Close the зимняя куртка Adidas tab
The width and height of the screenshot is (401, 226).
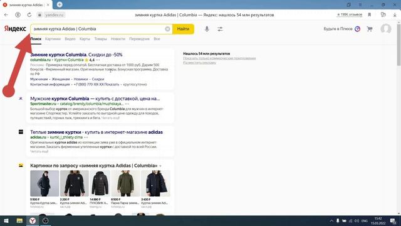pyautogui.click(x=48, y=5)
